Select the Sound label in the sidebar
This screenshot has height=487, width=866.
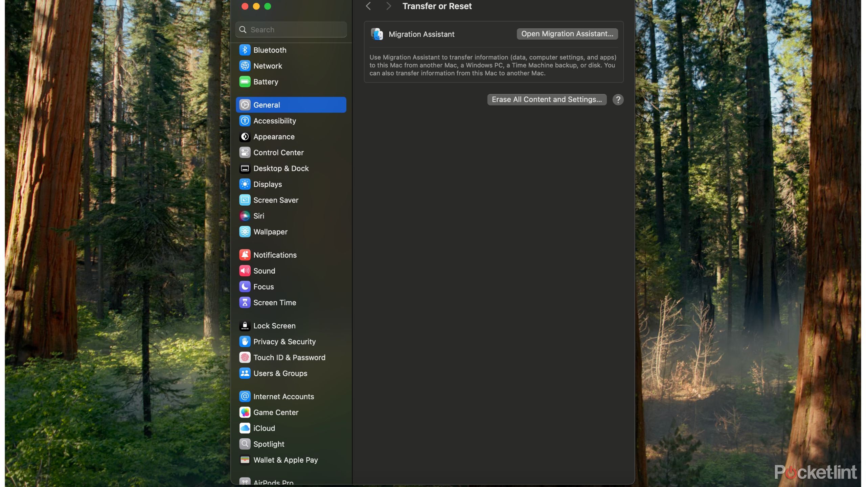point(264,271)
